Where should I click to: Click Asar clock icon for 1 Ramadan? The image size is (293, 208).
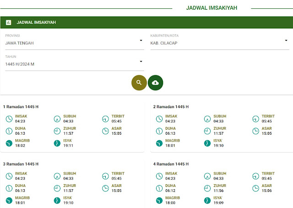point(105,131)
